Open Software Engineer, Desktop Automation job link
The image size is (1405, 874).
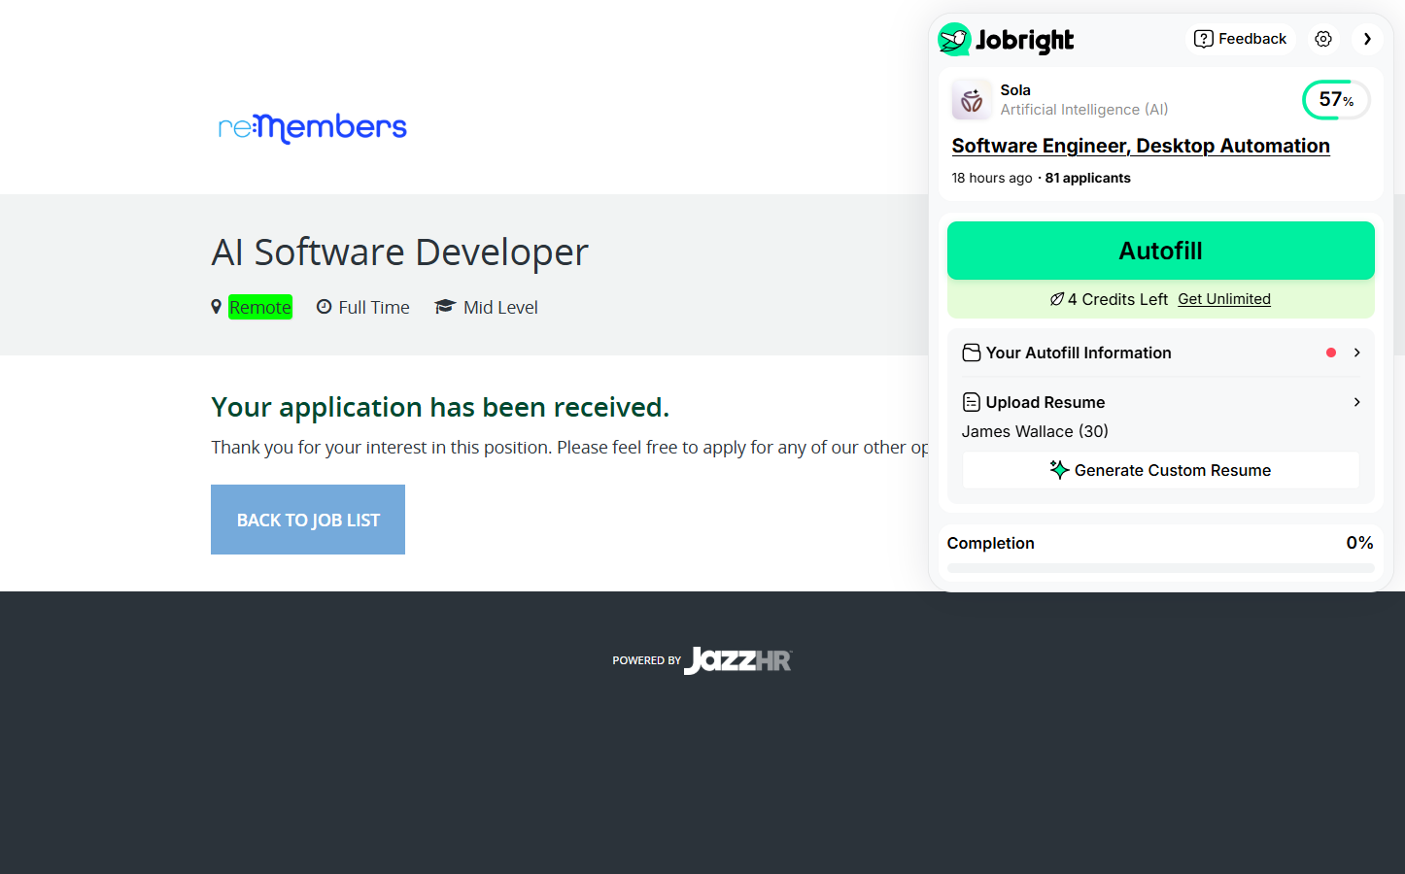(x=1140, y=146)
